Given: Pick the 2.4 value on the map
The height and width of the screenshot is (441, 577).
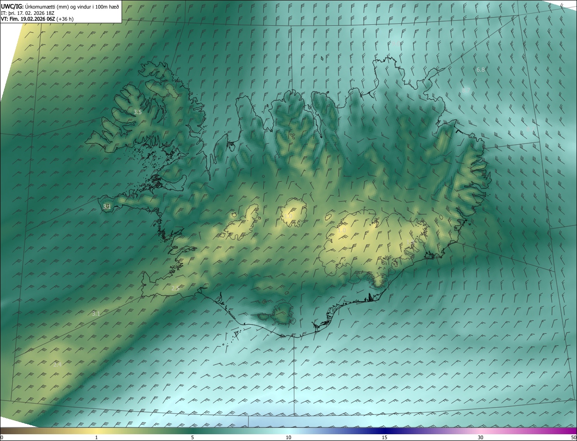Looking at the screenshot, I should pyautogui.click(x=57, y=365).
